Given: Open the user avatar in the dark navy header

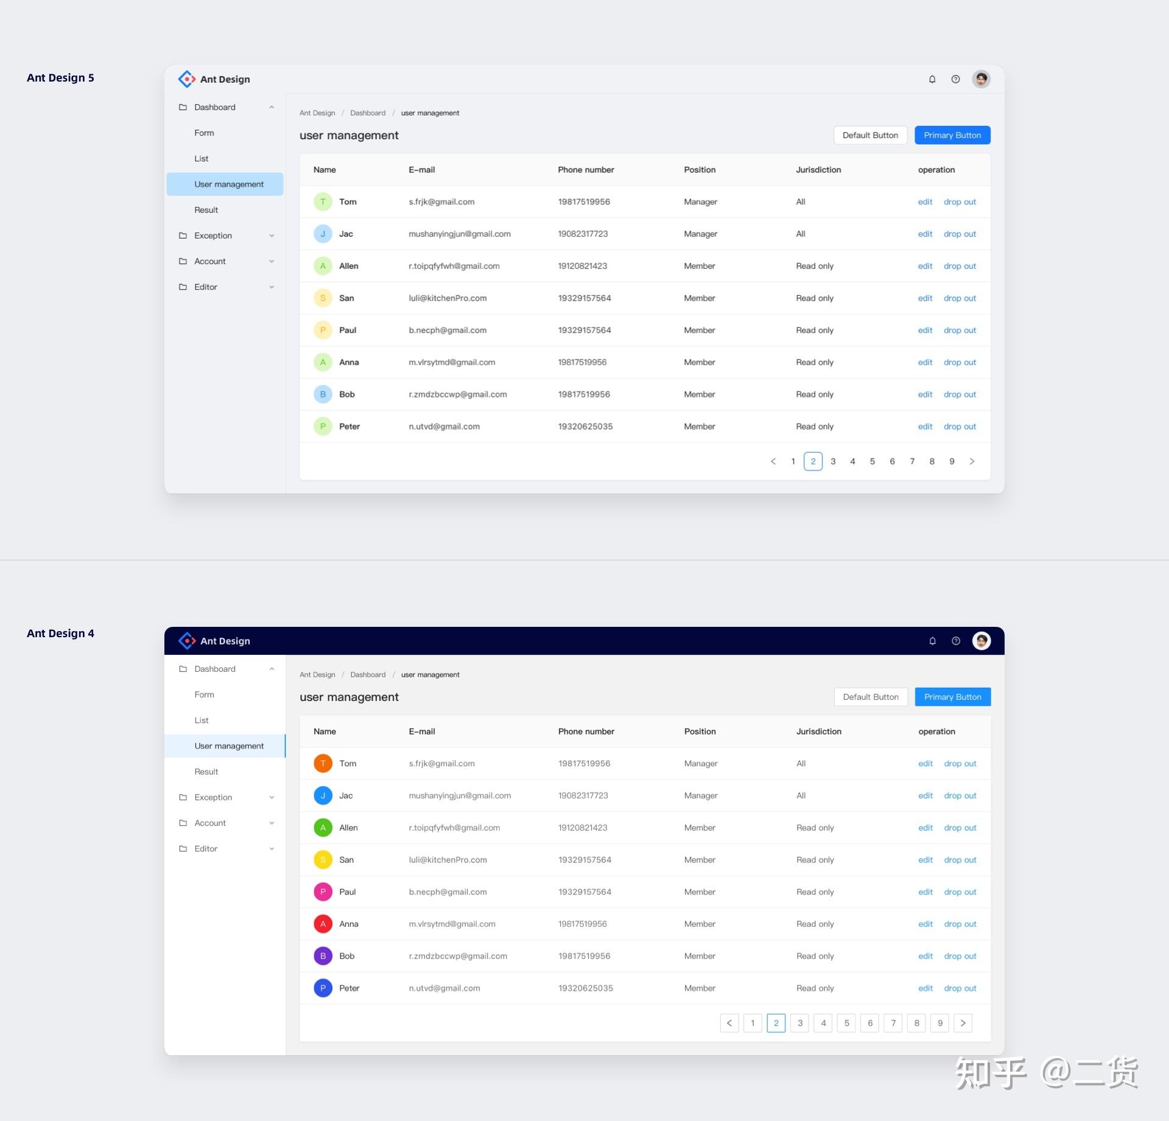Looking at the screenshot, I should tap(981, 641).
